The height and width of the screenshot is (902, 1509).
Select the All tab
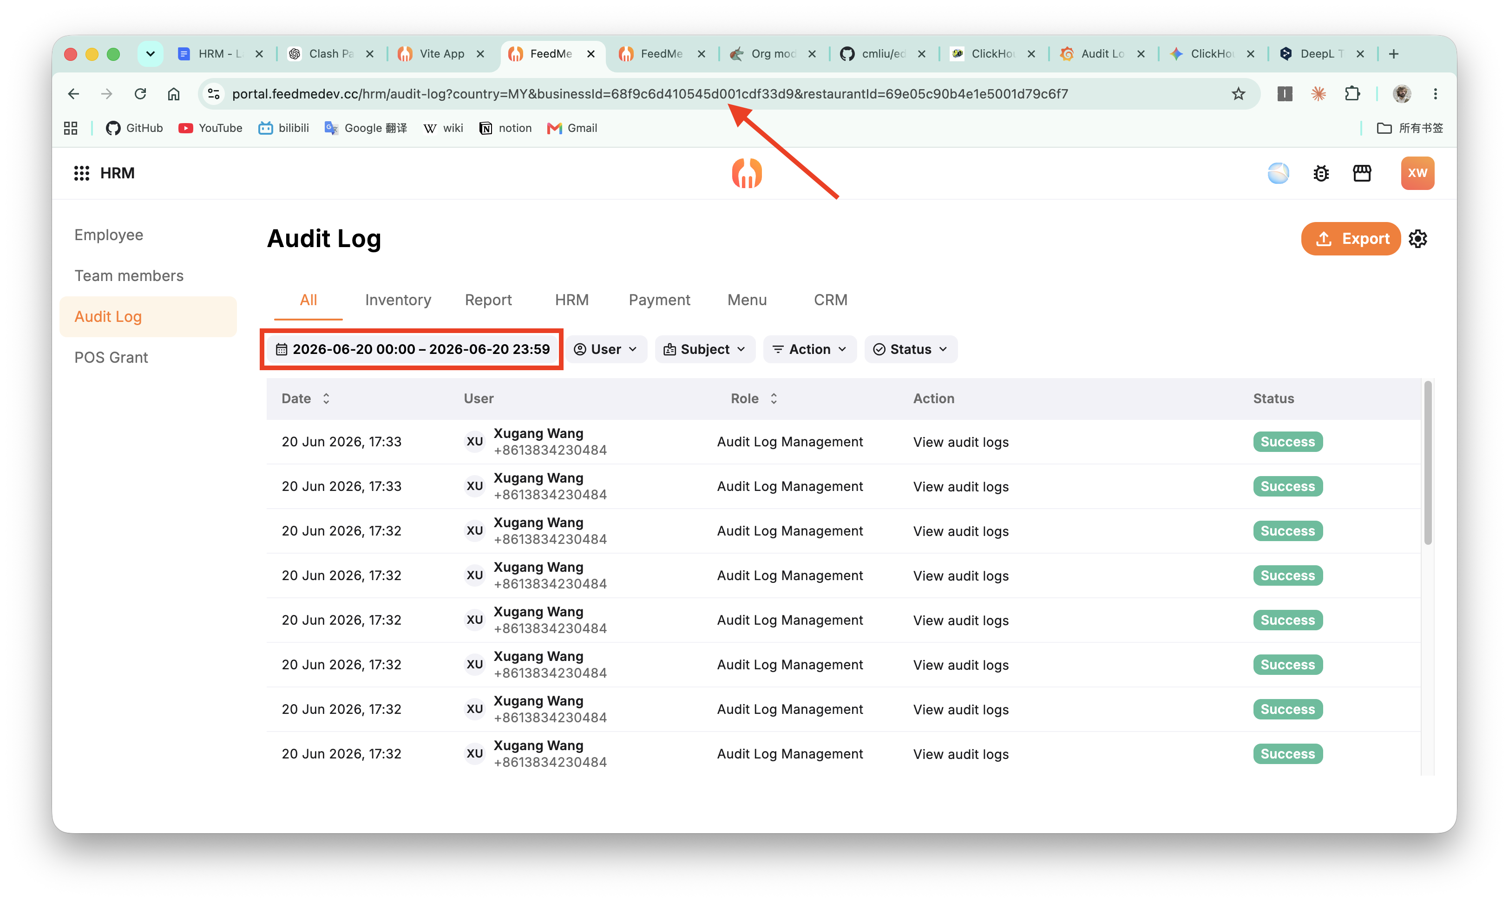click(308, 300)
